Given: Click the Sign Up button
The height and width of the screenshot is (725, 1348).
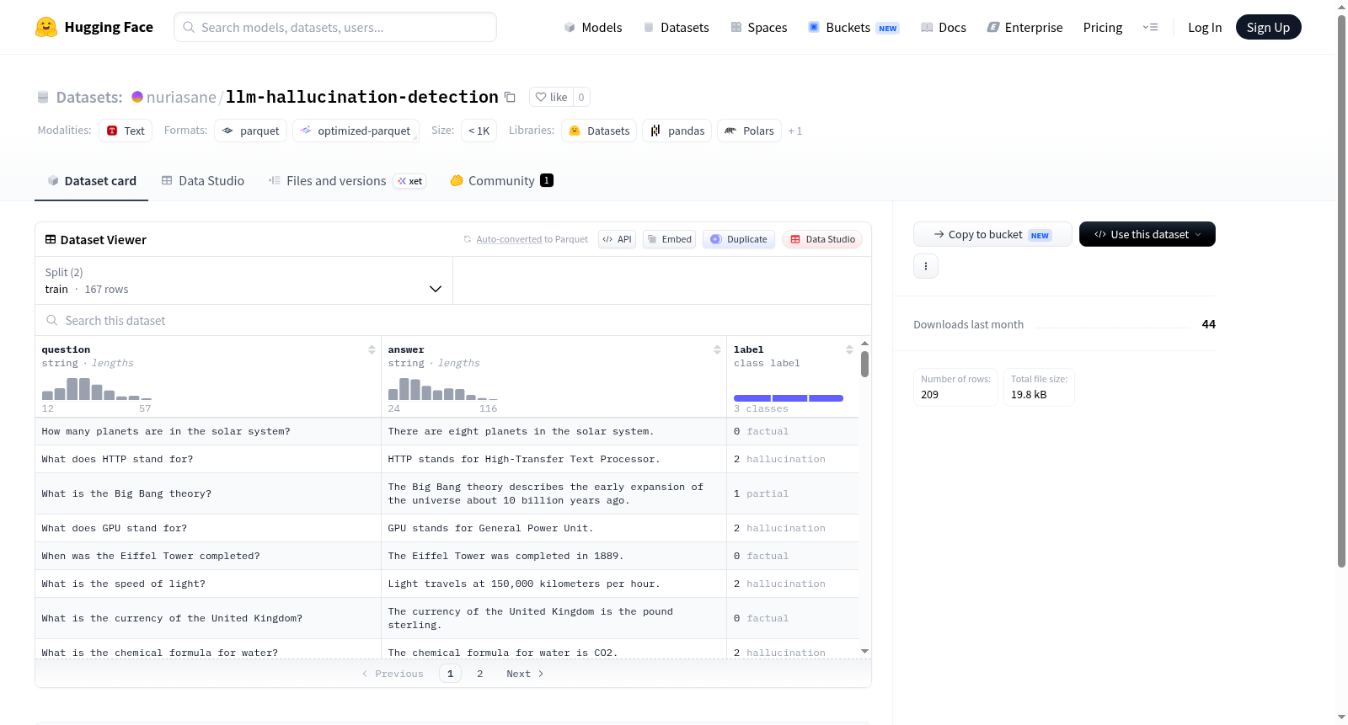Looking at the screenshot, I should 1268,27.
